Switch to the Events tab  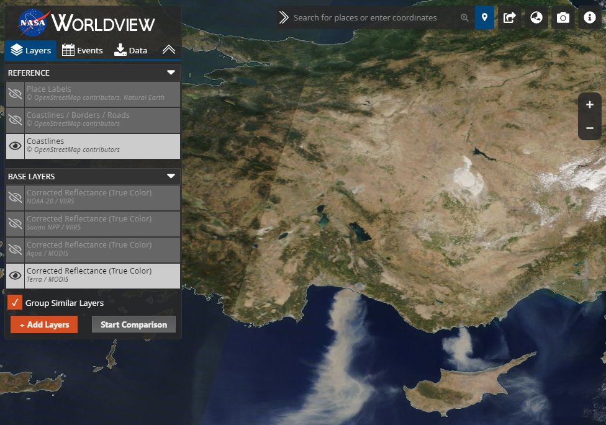click(x=83, y=50)
